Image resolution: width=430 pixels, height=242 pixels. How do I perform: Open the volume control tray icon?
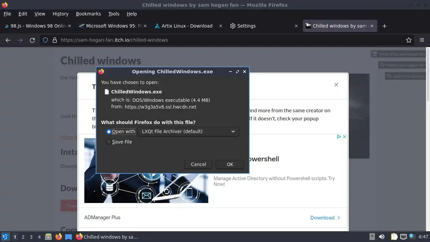click(x=382, y=237)
